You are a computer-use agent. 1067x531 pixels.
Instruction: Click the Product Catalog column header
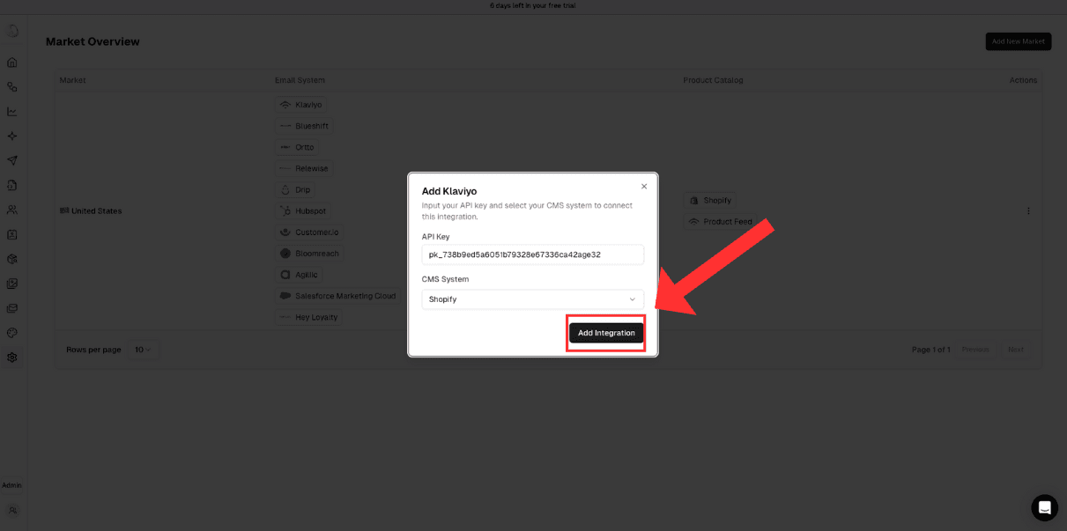[713, 80]
